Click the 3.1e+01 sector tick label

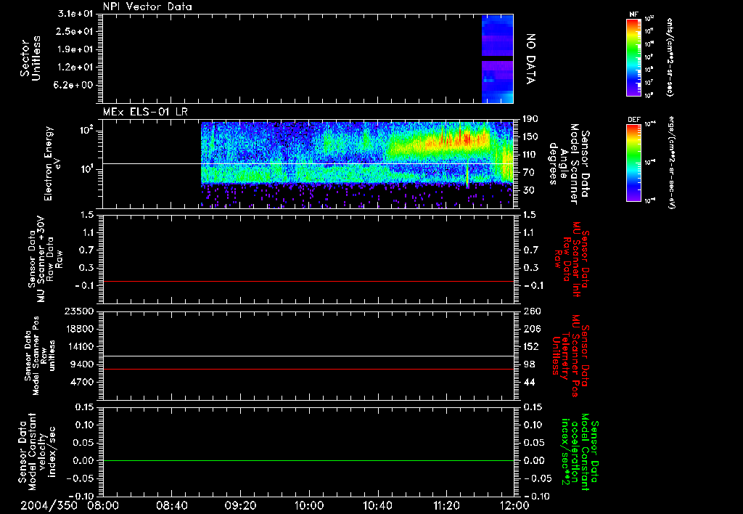tap(75, 14)
